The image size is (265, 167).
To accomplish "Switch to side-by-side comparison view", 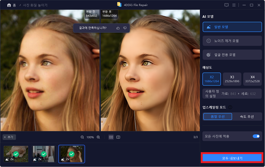I will [x=111, y=137].
